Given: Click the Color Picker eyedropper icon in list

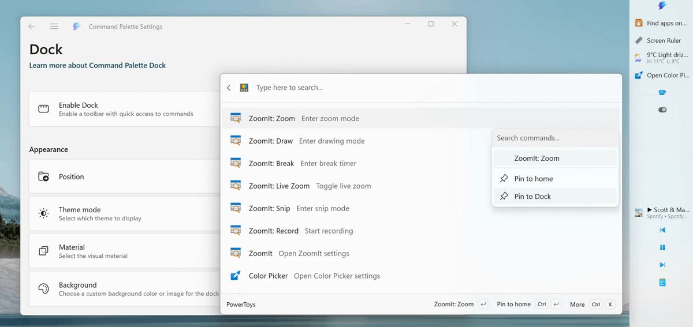Looking at the screenshot, I should [236, 276].
